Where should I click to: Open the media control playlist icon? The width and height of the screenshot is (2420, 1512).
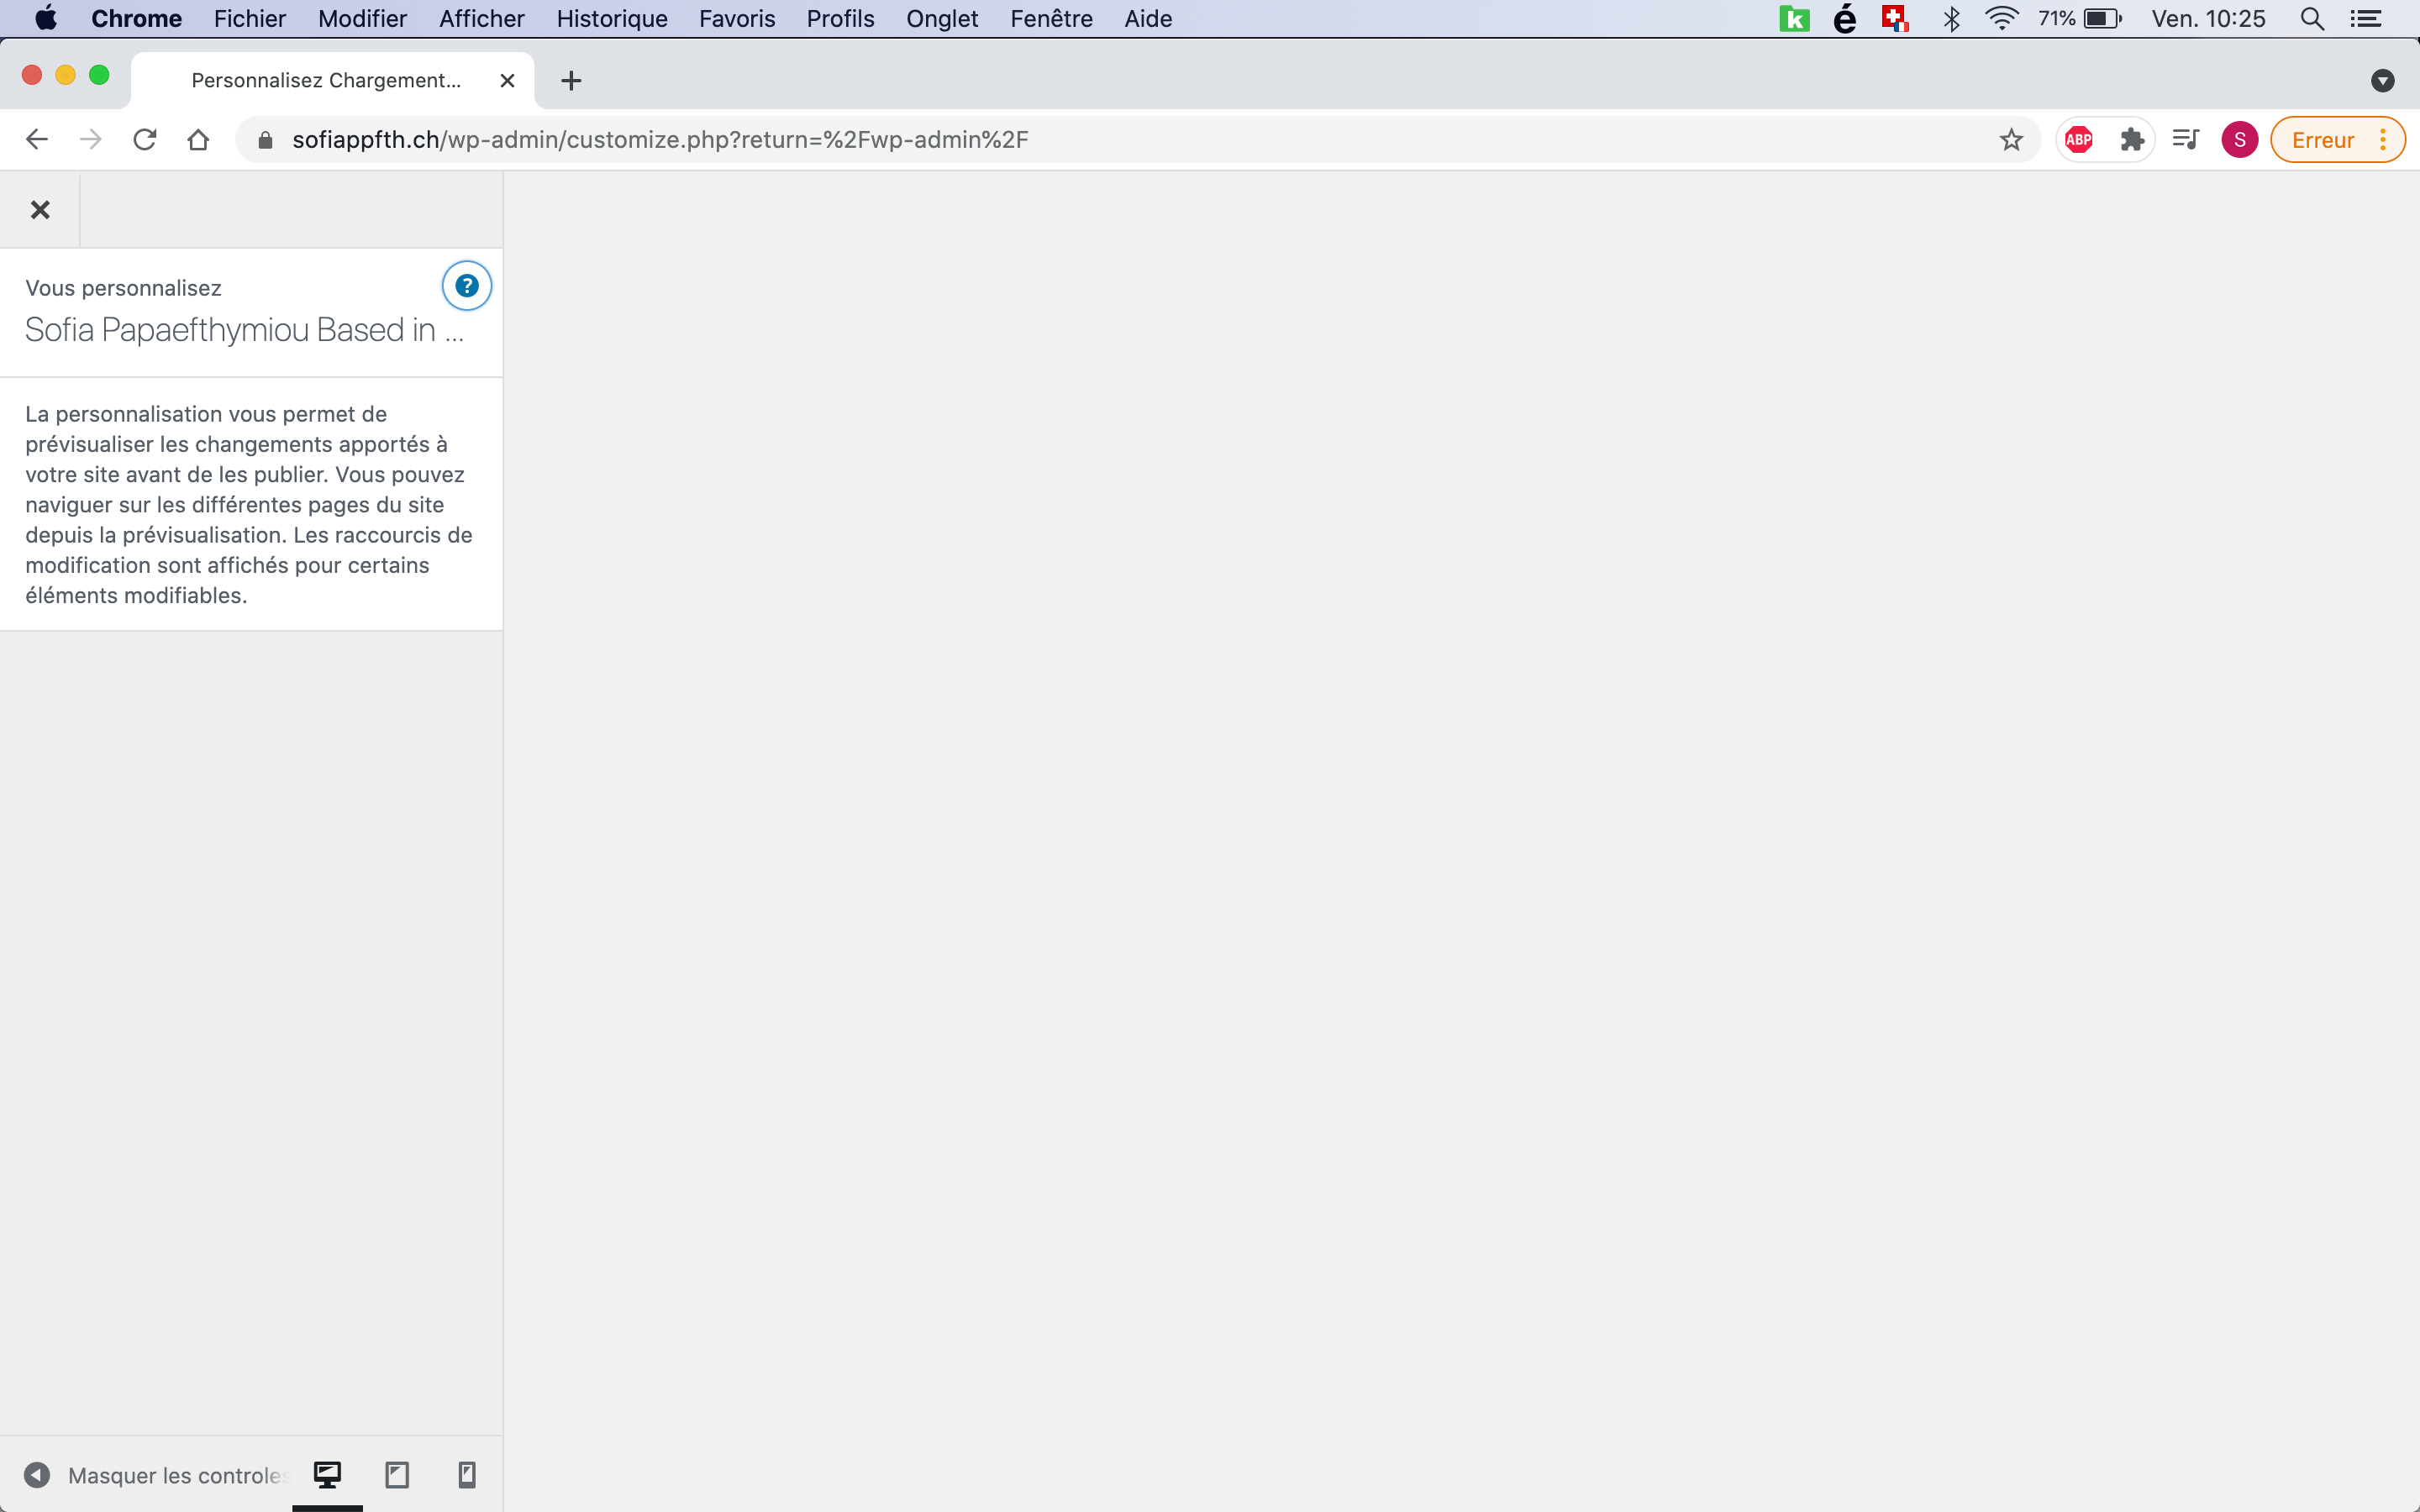point(2186,140)
